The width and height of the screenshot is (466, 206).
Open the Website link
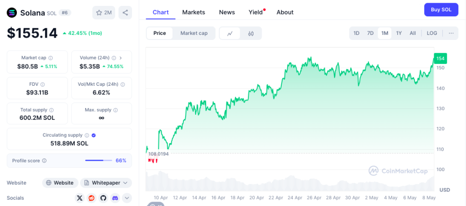coord(60,183)
